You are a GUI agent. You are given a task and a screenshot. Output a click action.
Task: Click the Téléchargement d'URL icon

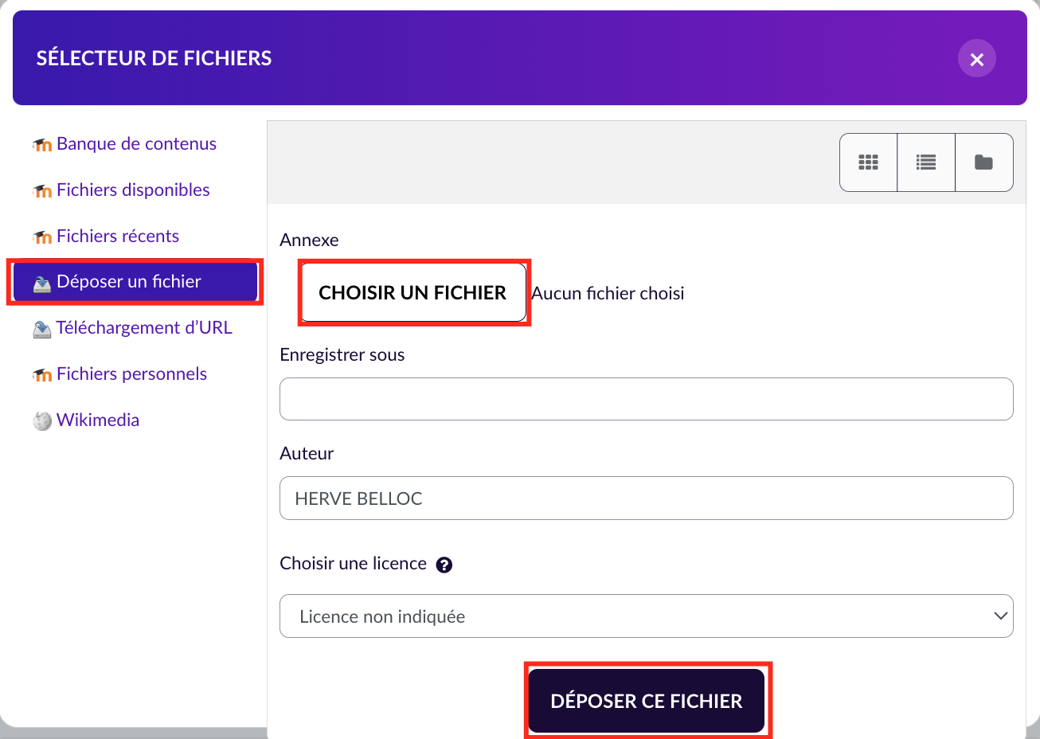42,329
